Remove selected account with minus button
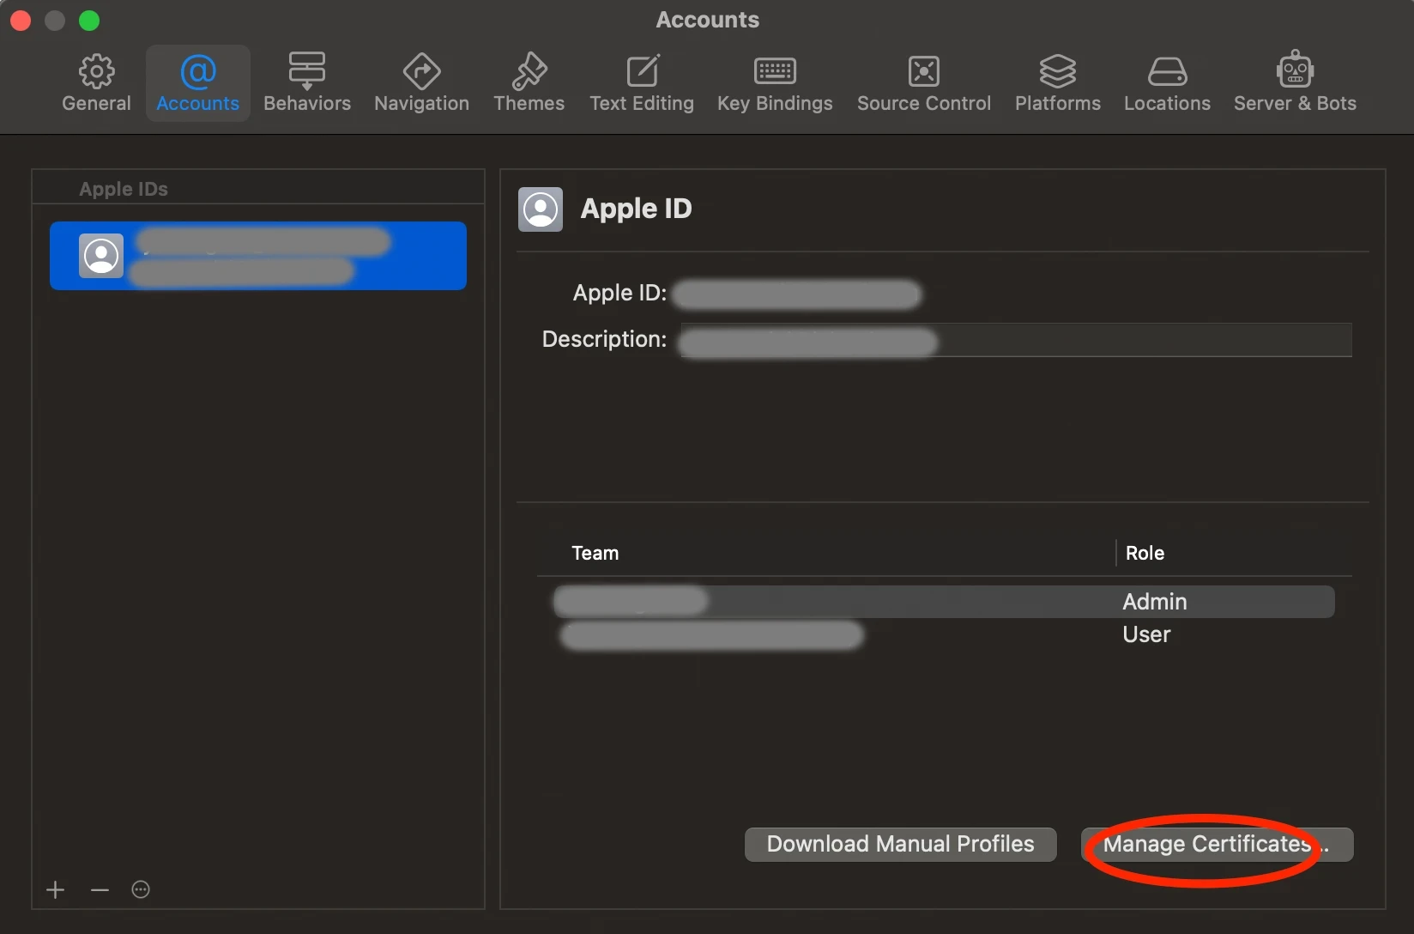 100,889
